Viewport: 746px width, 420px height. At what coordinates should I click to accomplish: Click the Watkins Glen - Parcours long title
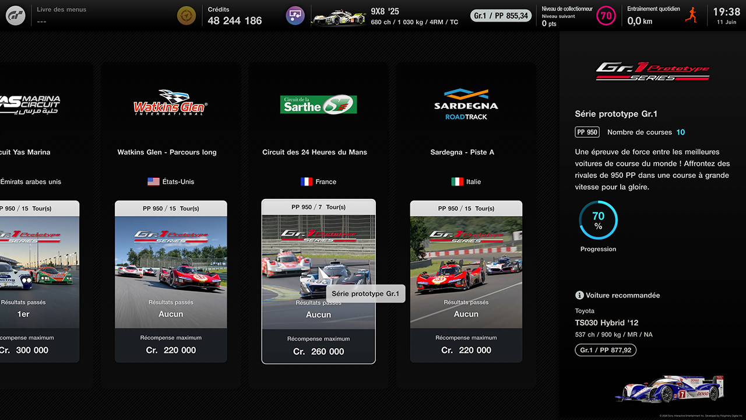167,152
